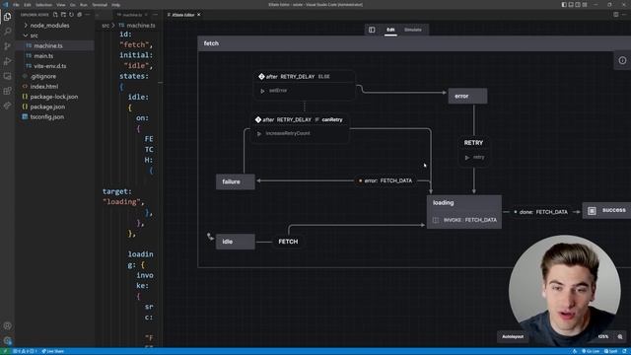This screenshot has width=631, height=355.
Task: Open the Search view in activity bar
Action: click(7, 32)
